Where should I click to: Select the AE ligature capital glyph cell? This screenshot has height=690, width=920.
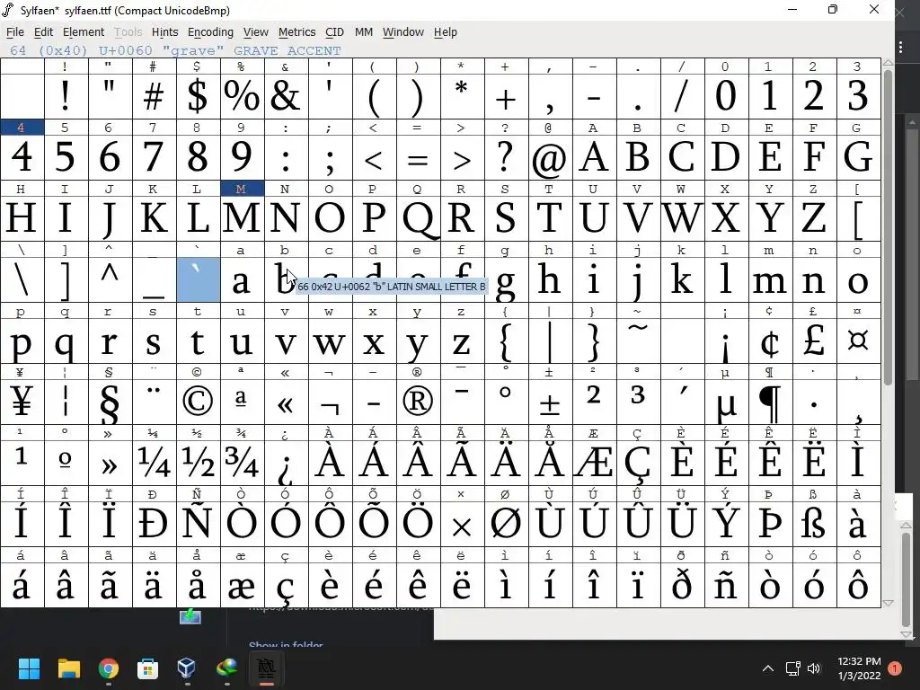pyautogui.click(x=595, y=463)
